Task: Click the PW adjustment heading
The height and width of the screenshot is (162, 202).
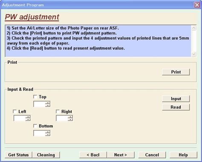Action: (32, 17)
